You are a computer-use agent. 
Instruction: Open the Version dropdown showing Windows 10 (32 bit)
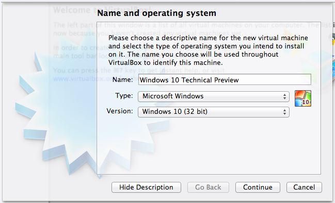click(214, 112)
